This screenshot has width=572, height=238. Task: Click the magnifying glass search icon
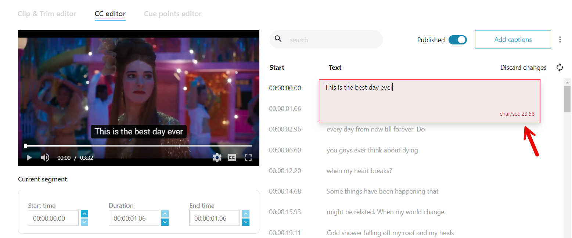click(x=278, y=39)
